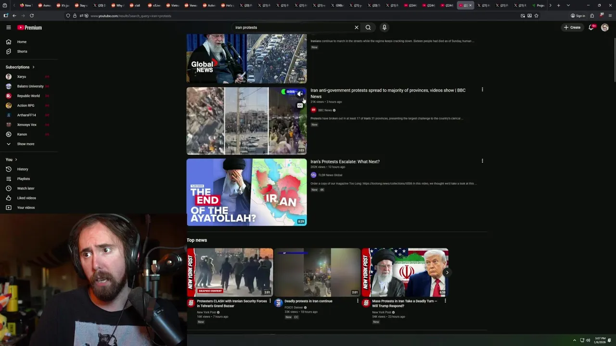
Task: Switch to the Projec browser tab
Action: pos(539,5)
